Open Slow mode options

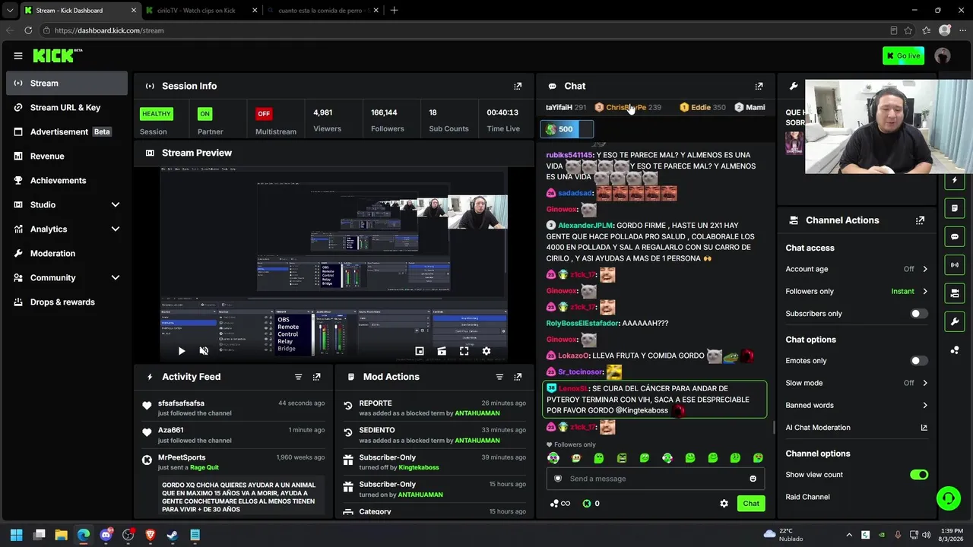coord(856,383)
